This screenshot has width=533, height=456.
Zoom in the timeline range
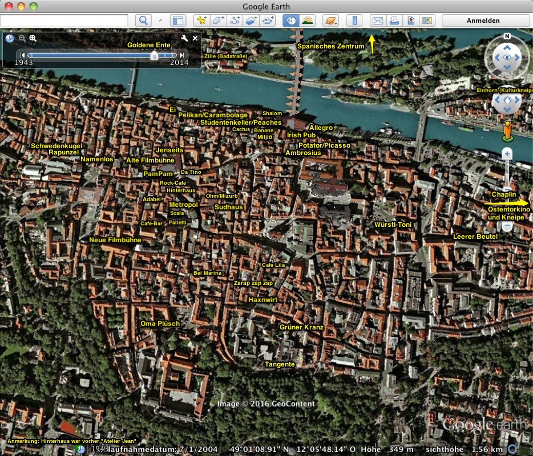33,38
